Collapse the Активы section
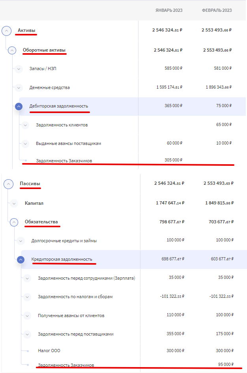 6,31
